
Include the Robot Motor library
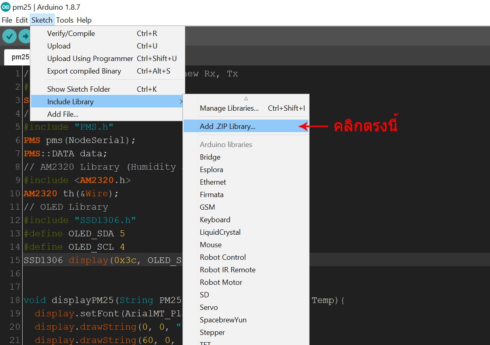pyautogui.click(x=246, y=282)
